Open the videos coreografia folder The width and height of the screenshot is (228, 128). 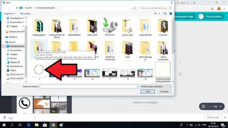click(163, 51)
